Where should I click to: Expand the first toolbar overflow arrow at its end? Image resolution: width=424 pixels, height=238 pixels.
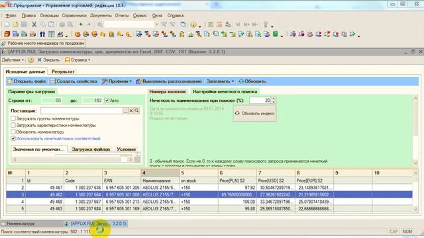272,26
